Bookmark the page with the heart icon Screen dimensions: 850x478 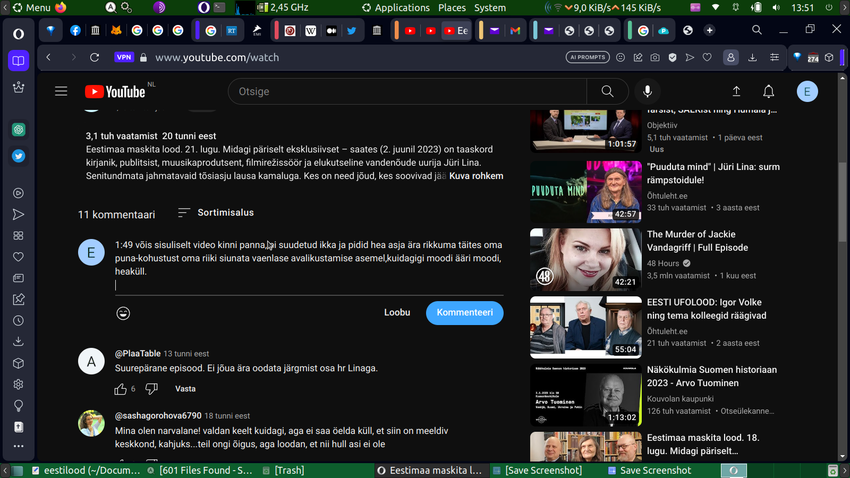(x=707, y=57)
